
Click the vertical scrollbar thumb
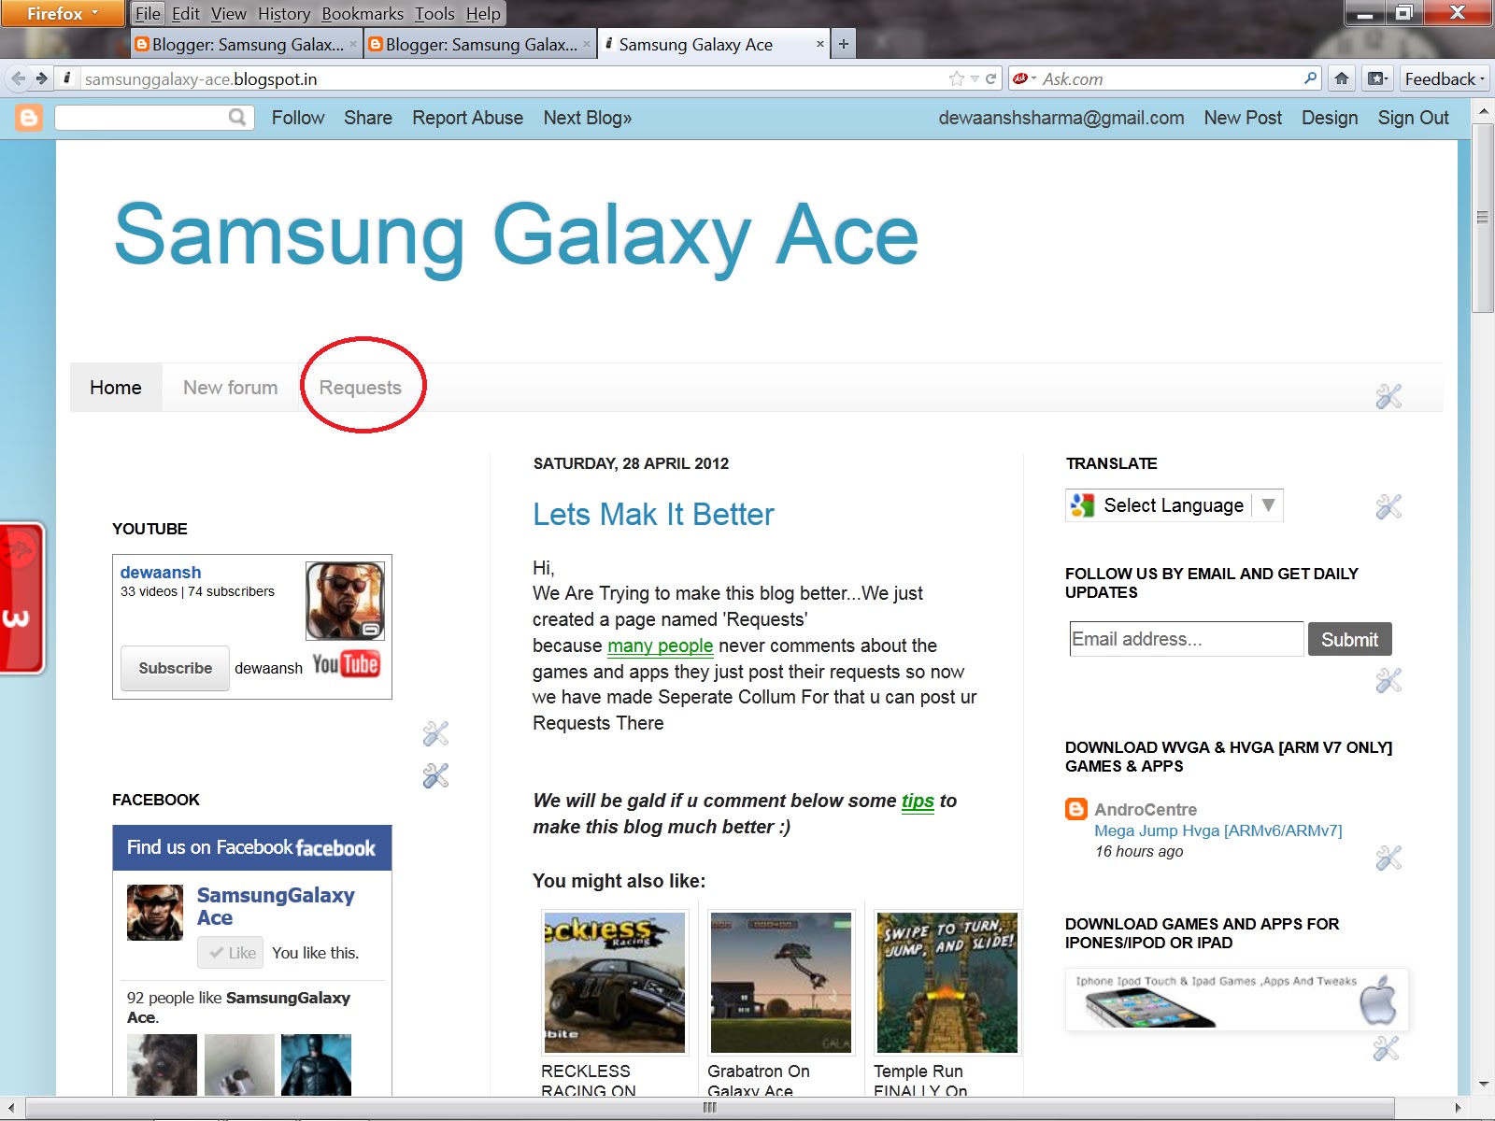[1483, 218]
